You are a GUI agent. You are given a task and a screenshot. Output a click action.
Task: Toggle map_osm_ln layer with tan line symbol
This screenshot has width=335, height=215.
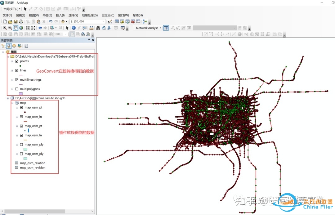pos(21,135)
